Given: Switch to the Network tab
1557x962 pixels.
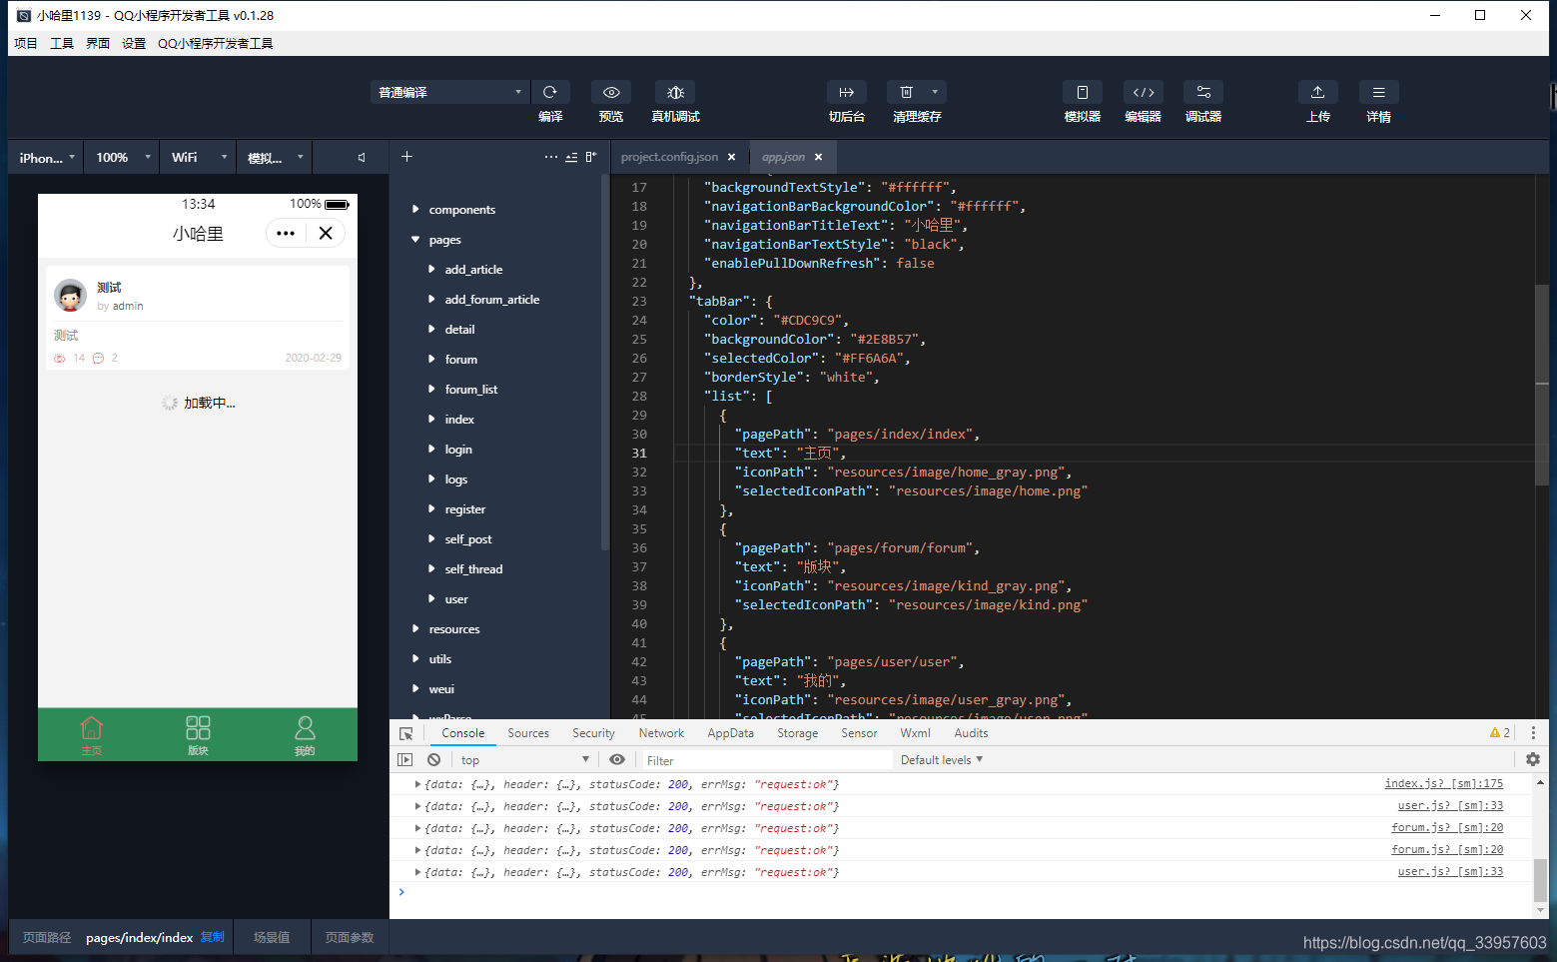Looking at the screenshot, I should [x=661, y=732].
